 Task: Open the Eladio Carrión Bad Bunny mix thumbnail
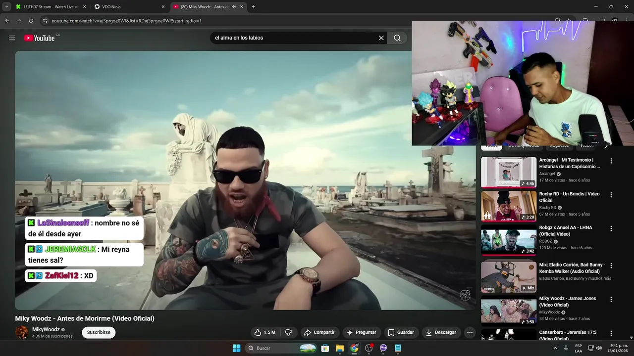coord(509,277)
